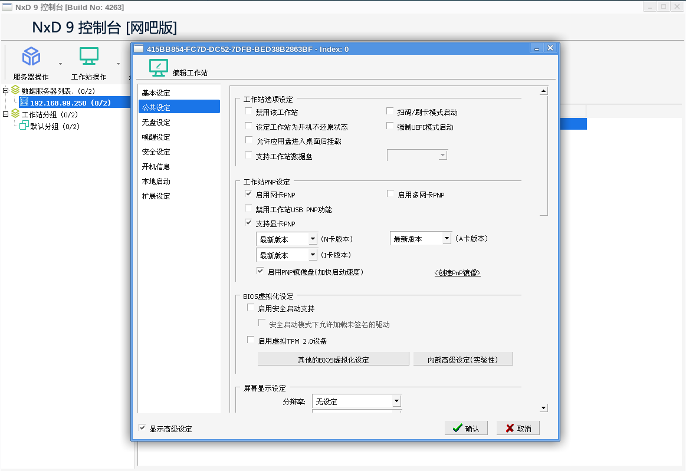Select server 192.168.99.250 (0/2) in tree
The image size is (686, 471).
pos(70,103)
